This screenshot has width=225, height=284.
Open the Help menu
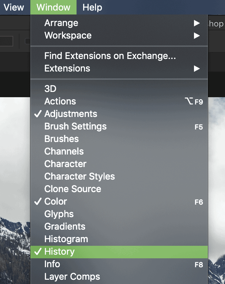coord(92,7)
